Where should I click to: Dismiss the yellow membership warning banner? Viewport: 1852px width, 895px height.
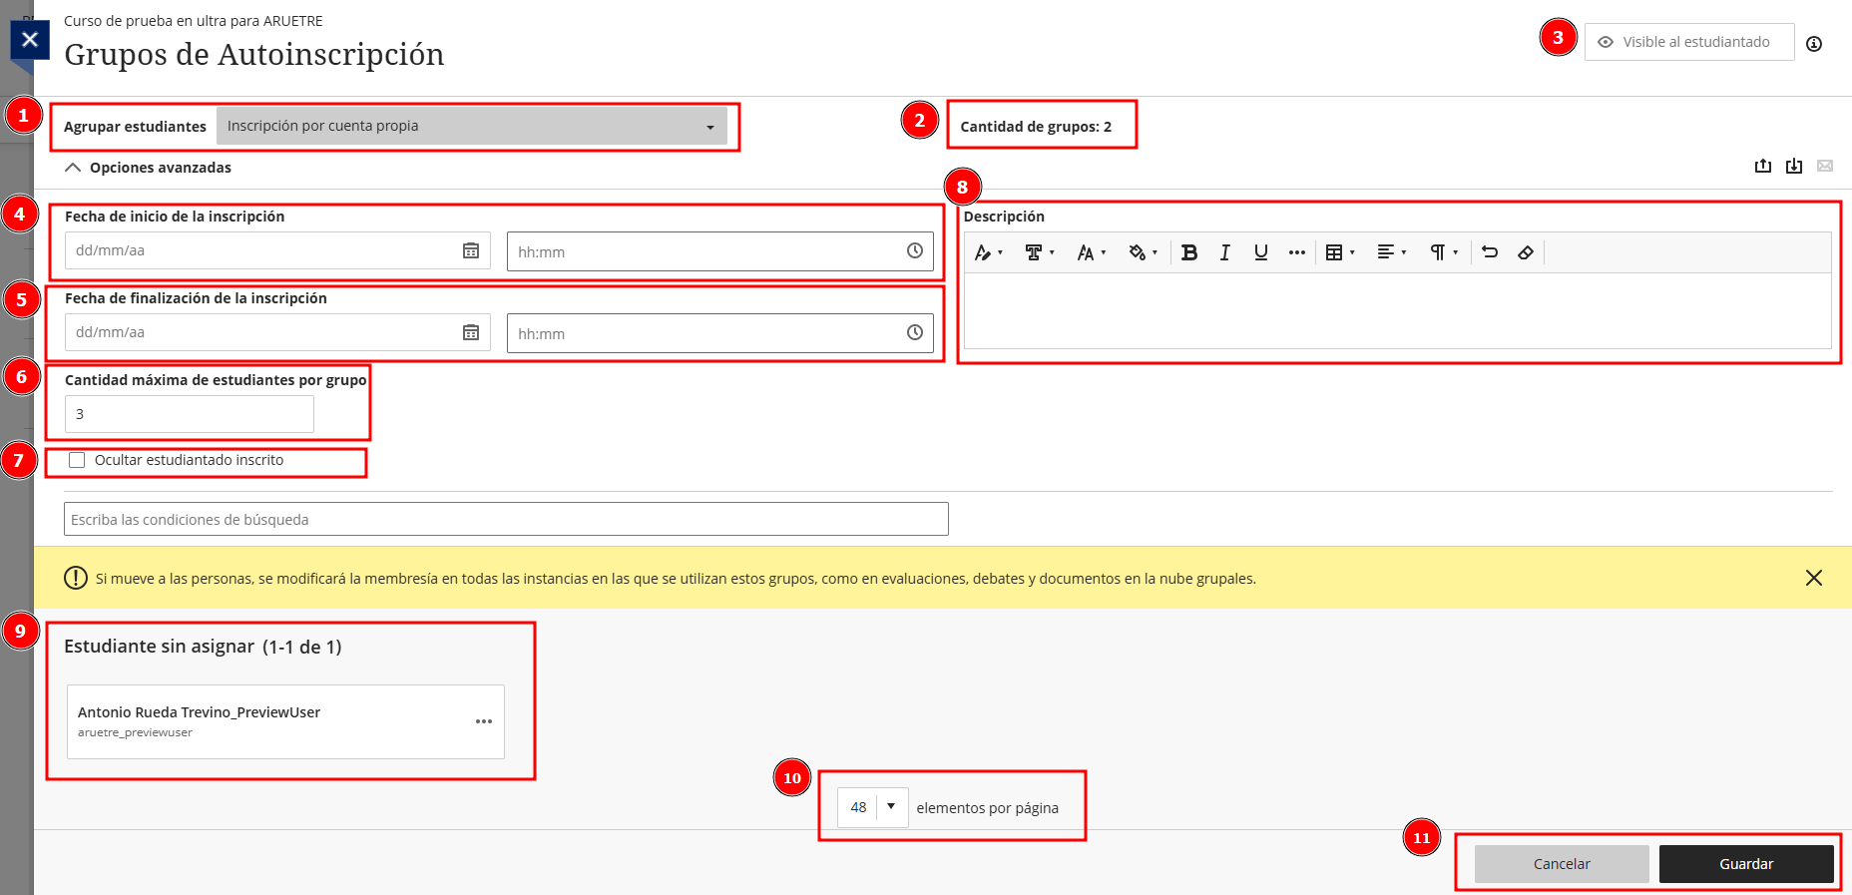(1813, 578)
